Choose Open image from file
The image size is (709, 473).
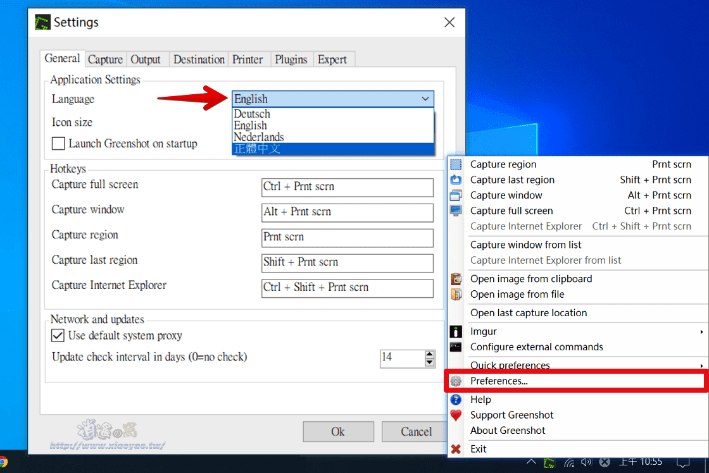[x=579, y=294]
